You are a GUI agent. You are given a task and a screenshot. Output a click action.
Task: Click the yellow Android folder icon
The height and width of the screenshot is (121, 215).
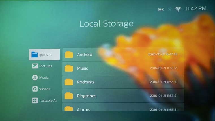pyautogui.click(x=69, y=55)
